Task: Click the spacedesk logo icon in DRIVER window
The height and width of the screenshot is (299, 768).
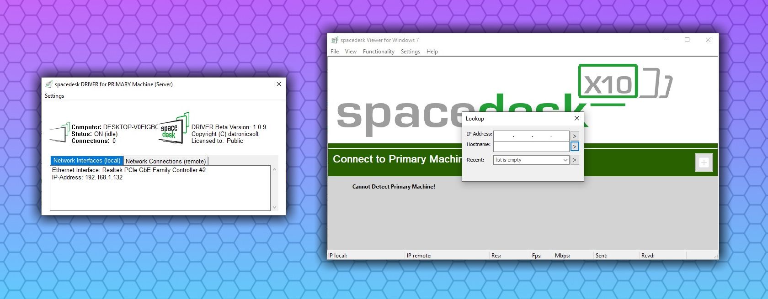Action: [174, 128]
